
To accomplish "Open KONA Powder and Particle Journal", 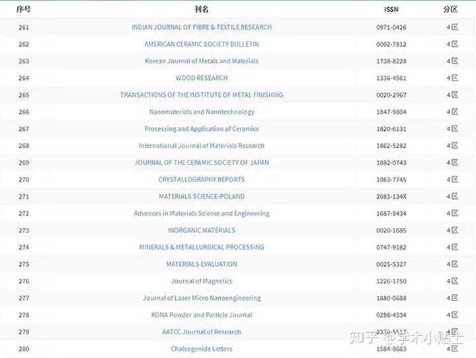I will pyautogui.click(x=202, y=315).
